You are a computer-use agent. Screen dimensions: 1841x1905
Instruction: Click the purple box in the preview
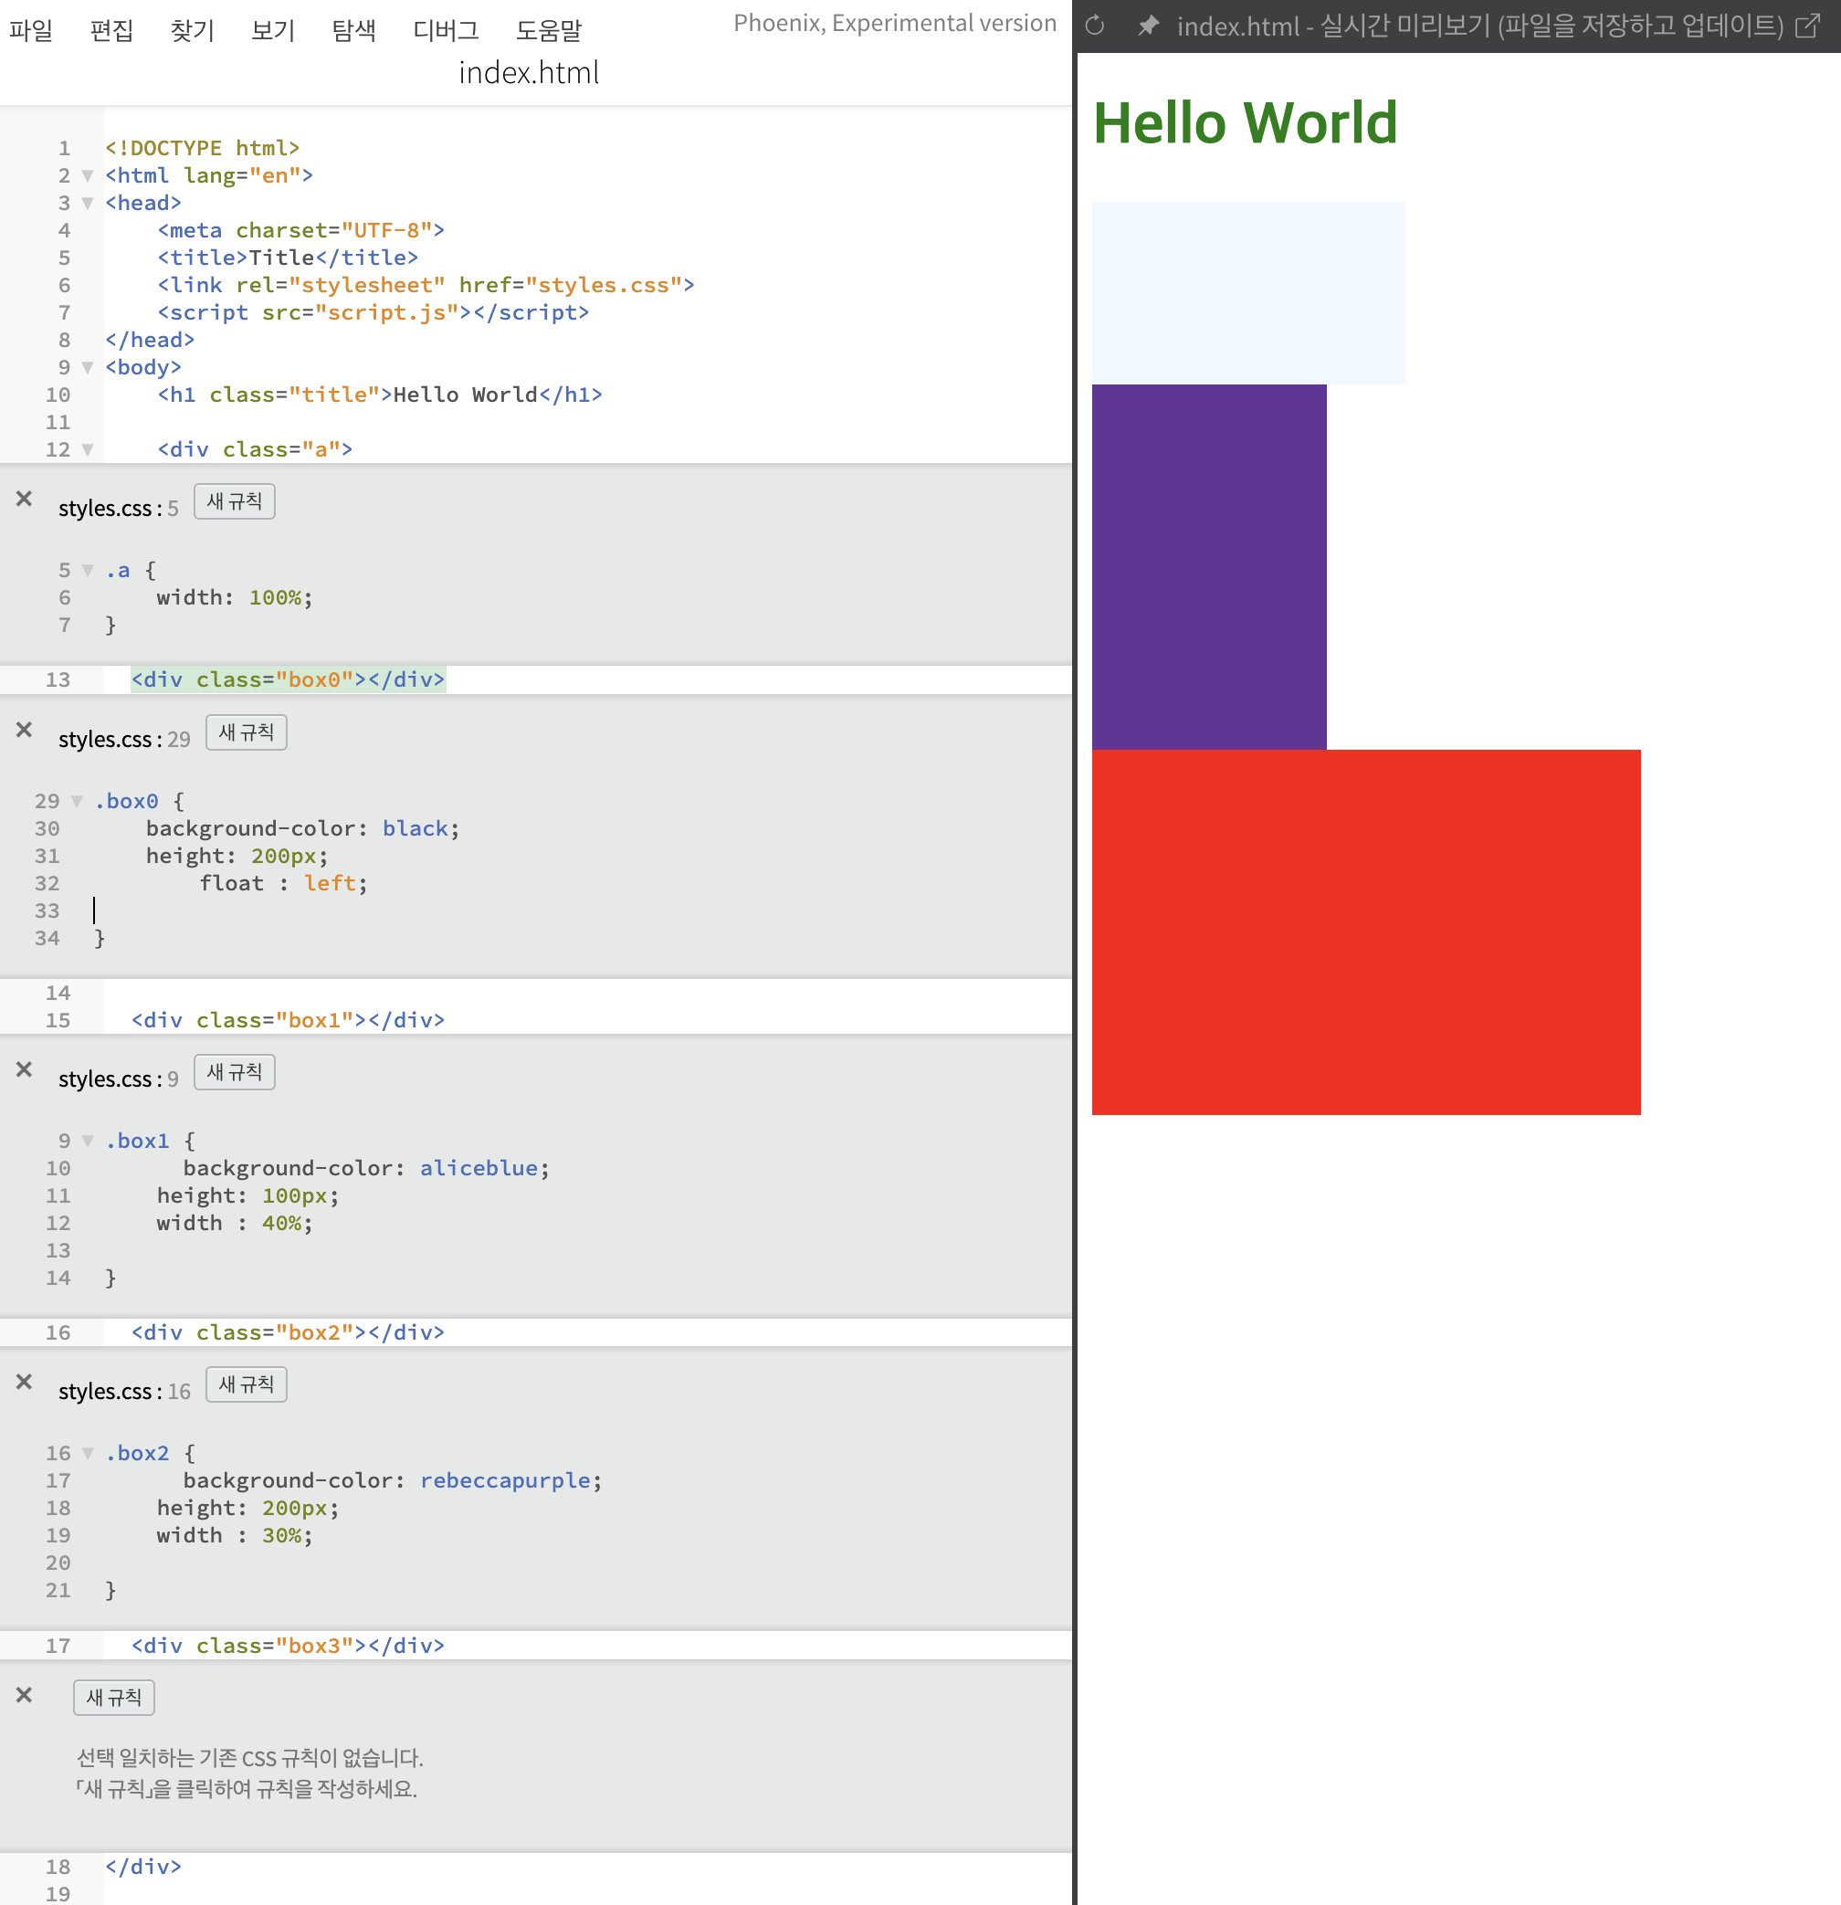pos(1209,566)
